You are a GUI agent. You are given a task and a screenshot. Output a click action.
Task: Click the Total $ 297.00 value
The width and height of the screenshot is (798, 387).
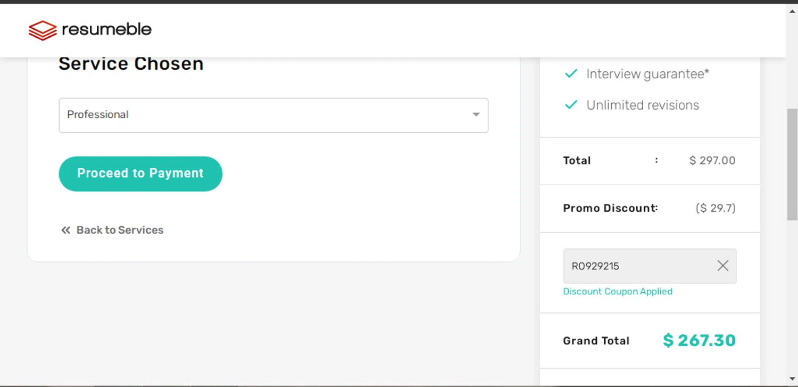coord(712,161)
